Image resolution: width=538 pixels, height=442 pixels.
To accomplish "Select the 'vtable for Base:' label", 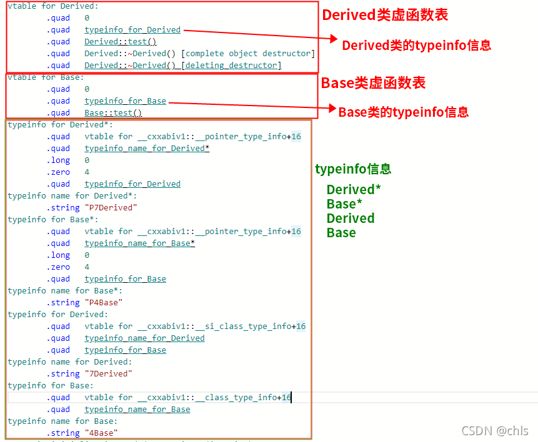I will 46,77.
